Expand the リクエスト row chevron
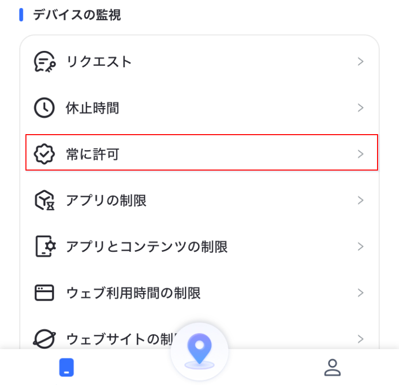Screen dimensions: 399x385 (361, 61)
